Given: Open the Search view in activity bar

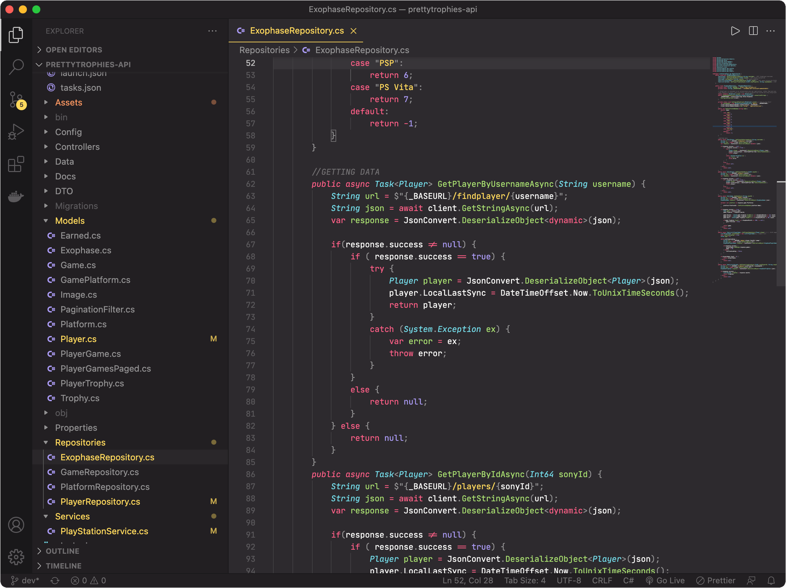Looking at the screenshot, I should (x=16, y=67).
